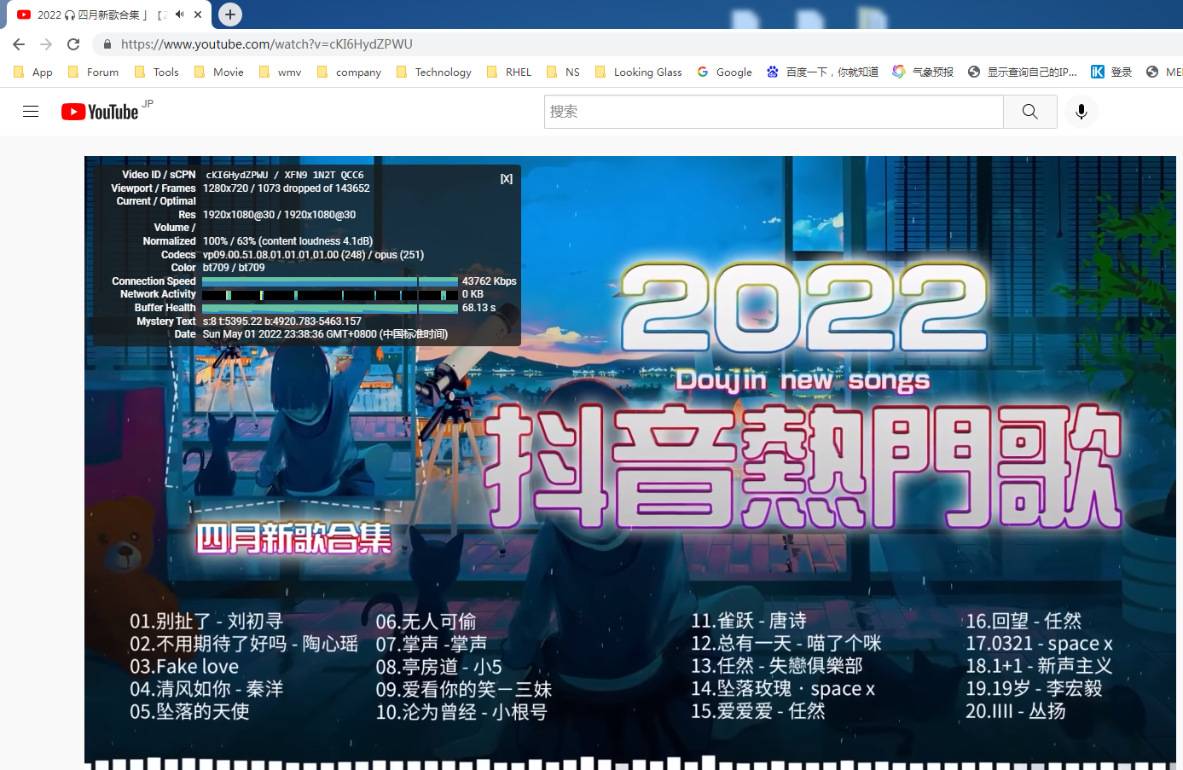
Task: Open the company bookmark folder
Action: (x=349, y=72)
